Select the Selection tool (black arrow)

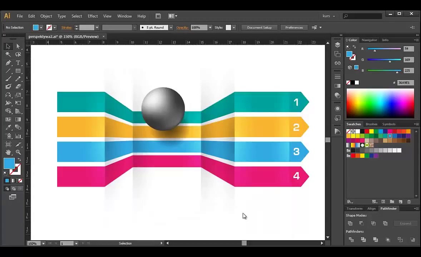pyautogui.click(x=8, y=46)
